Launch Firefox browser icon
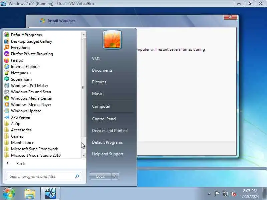267x200 pixels. [x=7, y=60]
